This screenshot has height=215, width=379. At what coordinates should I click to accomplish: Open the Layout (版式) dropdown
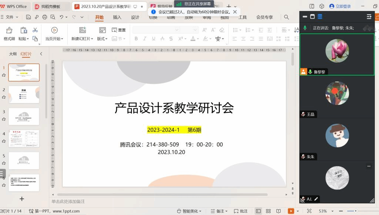pyautogui.click(x=102, y=39)
